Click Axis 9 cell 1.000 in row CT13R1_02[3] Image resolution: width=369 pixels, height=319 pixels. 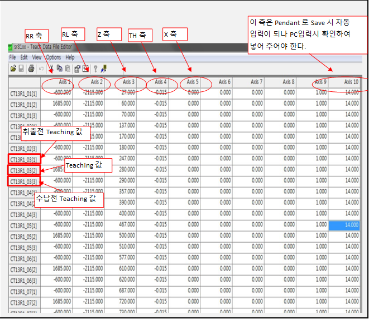(x=313, y=148)
